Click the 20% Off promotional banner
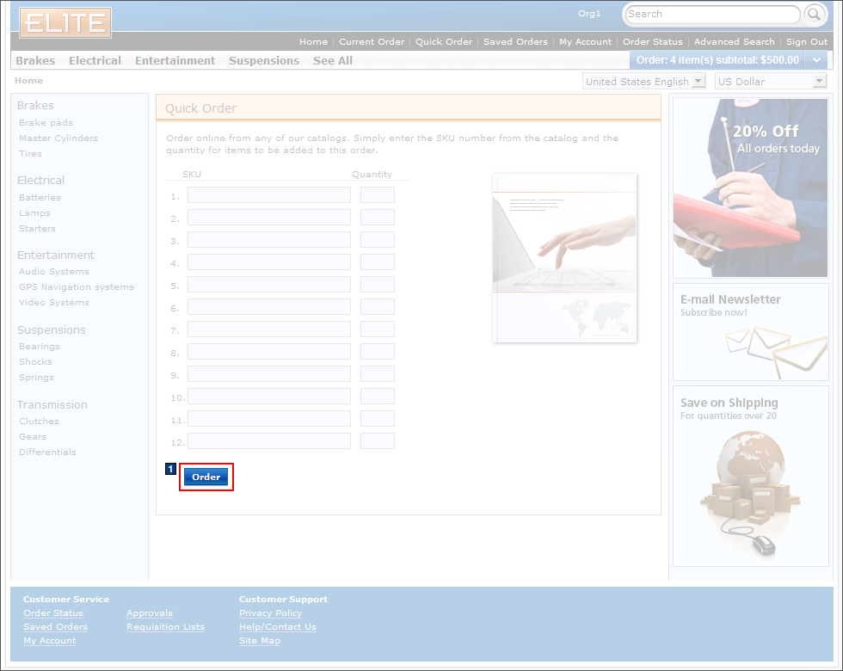 tap(750, 188)
